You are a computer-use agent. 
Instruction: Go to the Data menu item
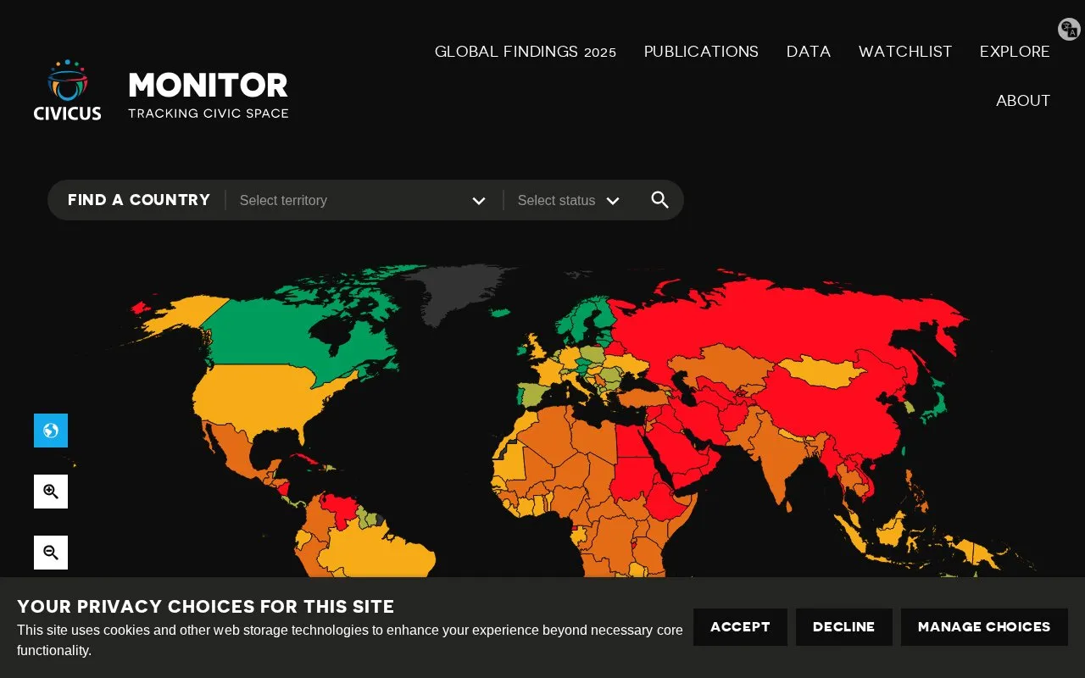(x=809, y=52)
